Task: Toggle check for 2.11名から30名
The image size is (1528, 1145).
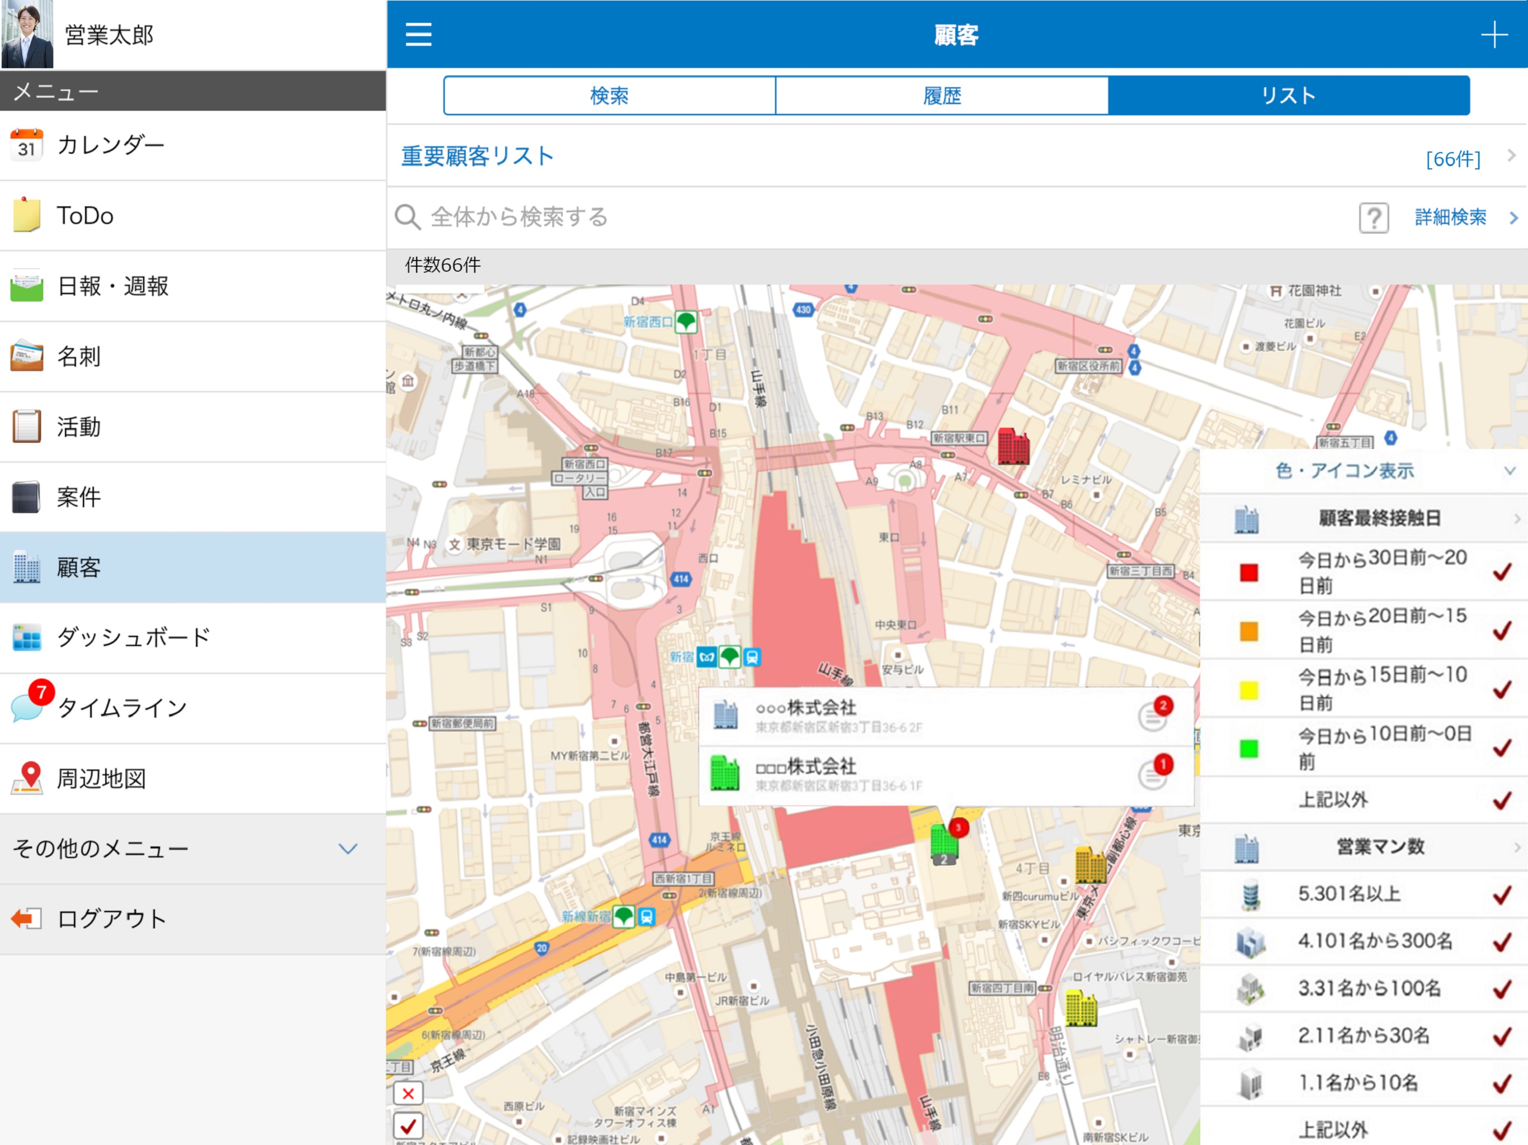Action: pyautogui.click(x=1502, y=1036)
